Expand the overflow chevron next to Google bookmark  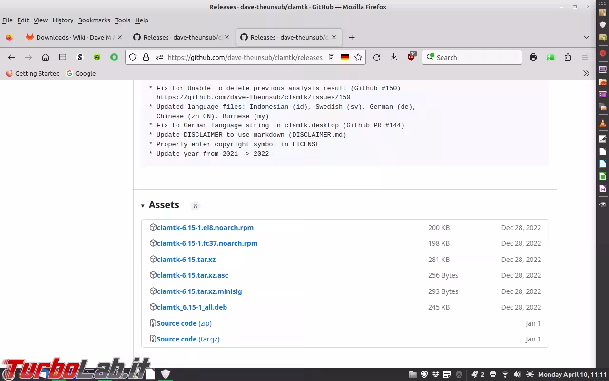click(x=587, y=73)
